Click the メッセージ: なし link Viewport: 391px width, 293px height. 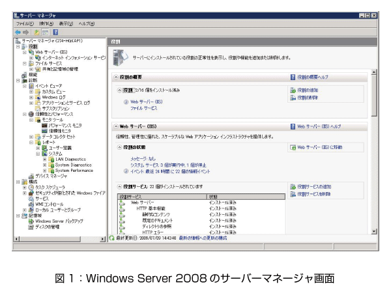pos(143,159)
